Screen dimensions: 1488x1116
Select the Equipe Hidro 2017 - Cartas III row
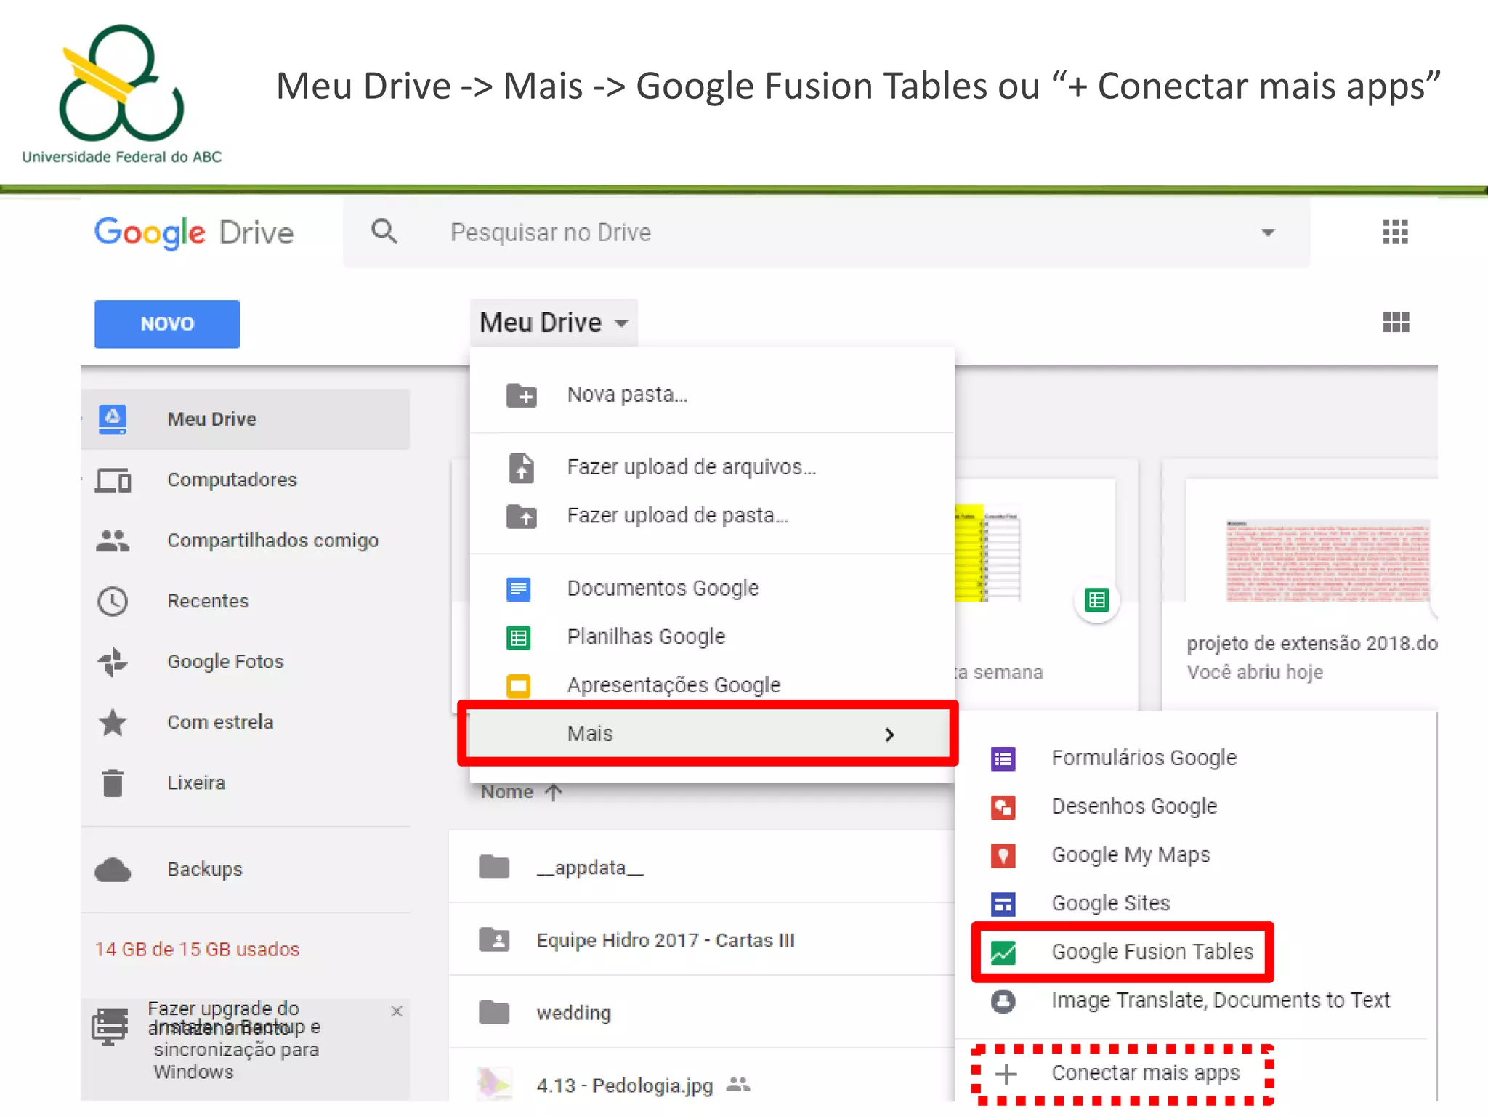pos(702,939)
